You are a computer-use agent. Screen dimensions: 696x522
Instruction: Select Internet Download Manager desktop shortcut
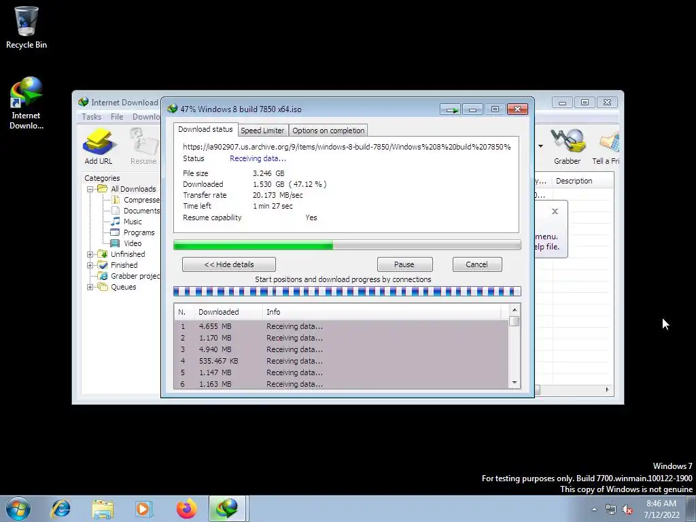pos(27,103)
